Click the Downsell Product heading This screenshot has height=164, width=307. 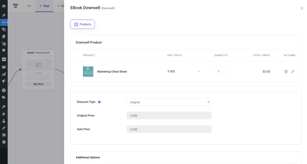click(x=89, y=42)
